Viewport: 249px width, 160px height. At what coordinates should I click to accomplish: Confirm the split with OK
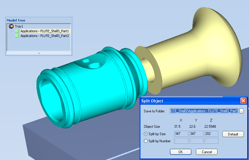click(x=181, y=152)
